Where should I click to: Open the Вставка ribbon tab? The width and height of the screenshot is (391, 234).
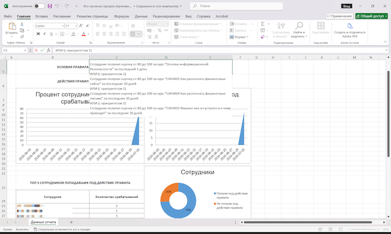[x=42, y=16]
